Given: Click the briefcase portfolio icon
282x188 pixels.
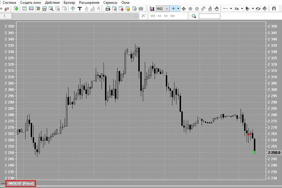Looking at the screenshot, I should 141,9.
